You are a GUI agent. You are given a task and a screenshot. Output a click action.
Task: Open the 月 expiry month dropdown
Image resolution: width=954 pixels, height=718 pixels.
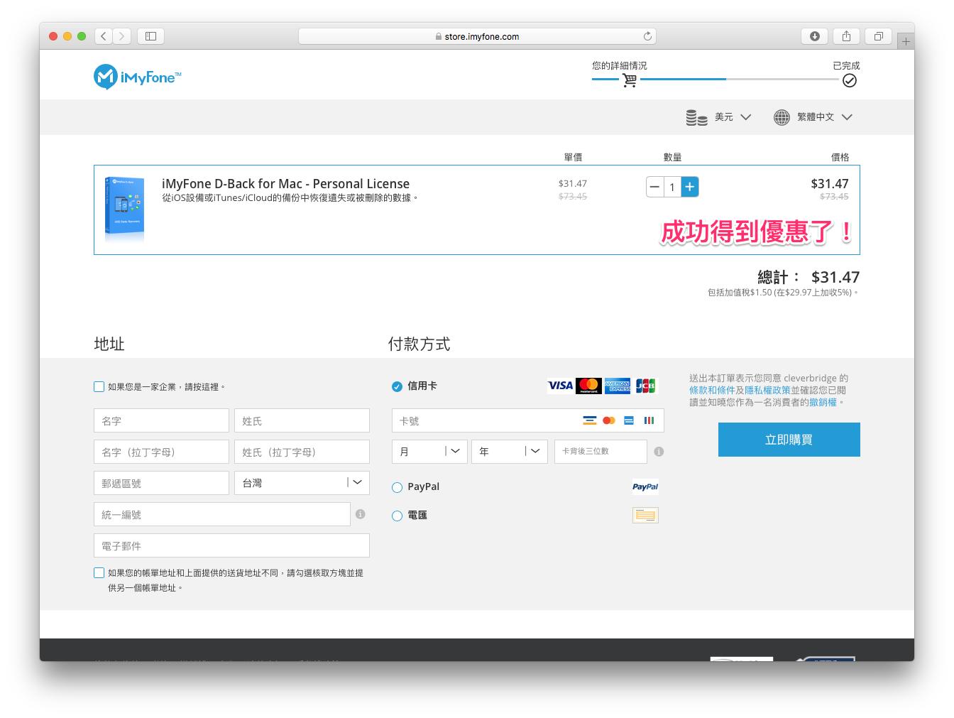pos(429,452)
